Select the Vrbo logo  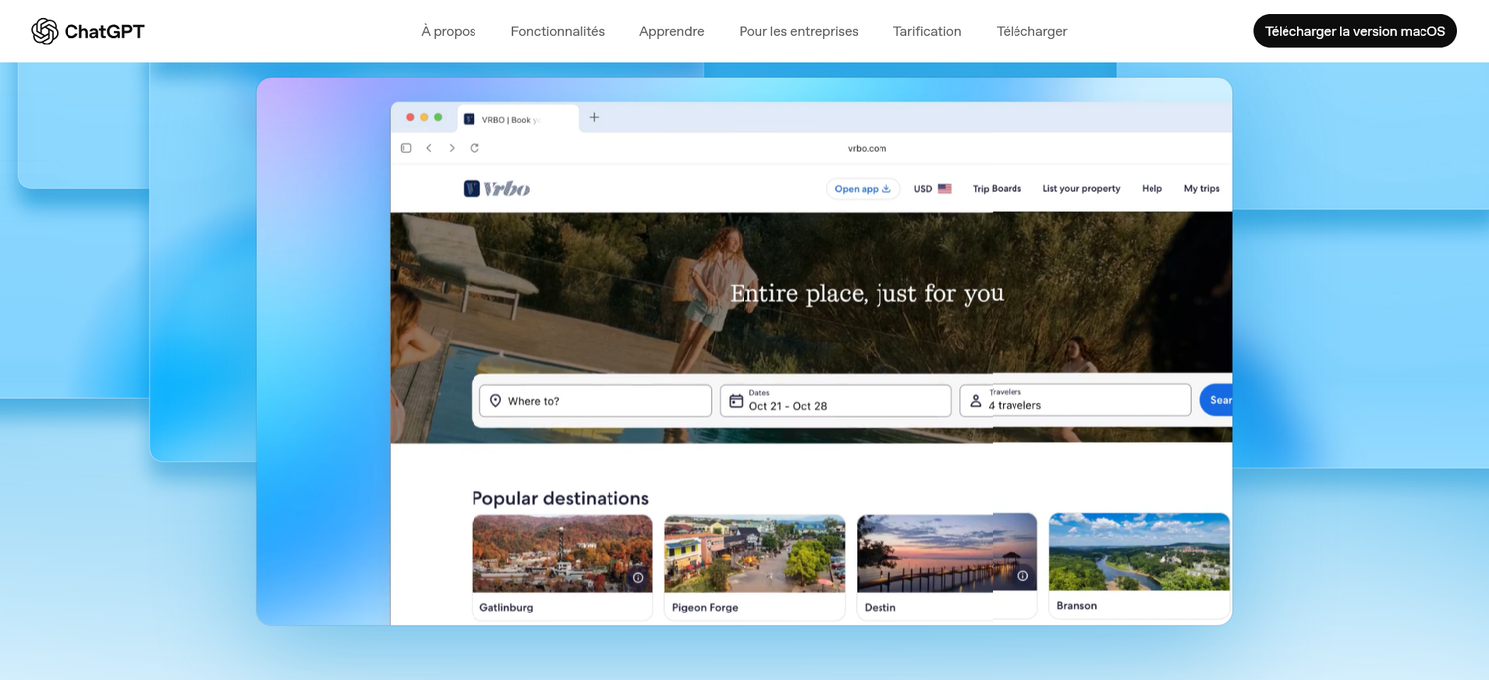pos(496,188)
